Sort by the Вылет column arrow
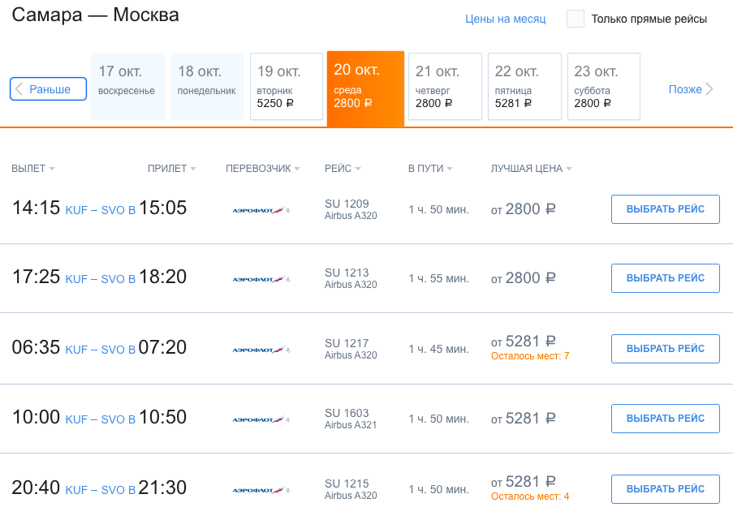The width and height of the screenshot is (733, 520). coord(52,169)
